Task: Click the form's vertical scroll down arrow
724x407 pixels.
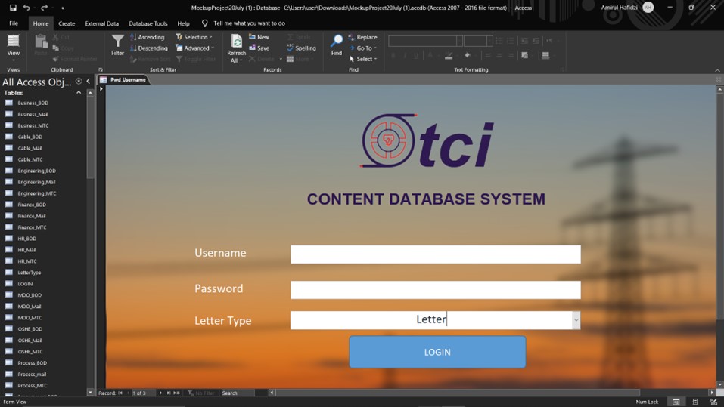Action: (719, 384)
